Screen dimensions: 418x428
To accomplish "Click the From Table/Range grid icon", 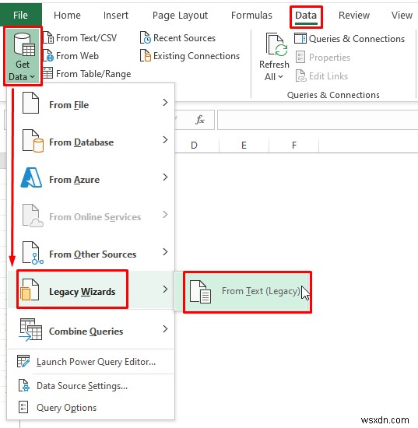I will 47,73.
